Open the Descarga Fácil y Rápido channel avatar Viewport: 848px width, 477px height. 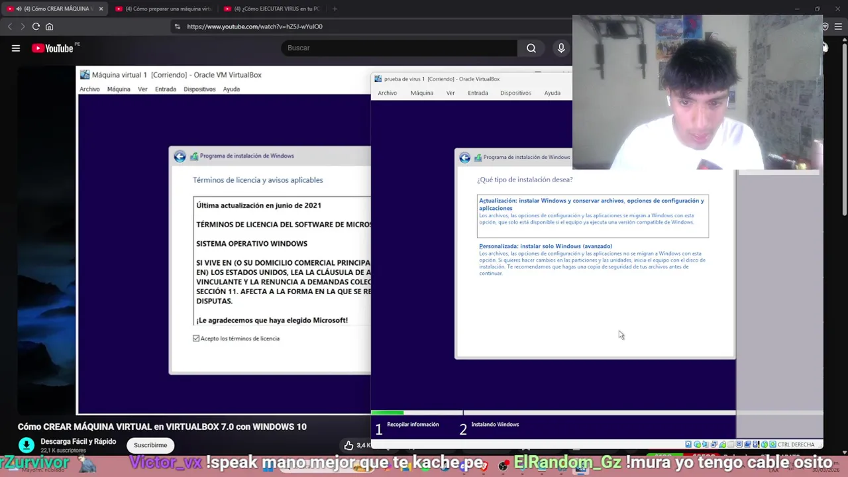[x=26, y=445]
